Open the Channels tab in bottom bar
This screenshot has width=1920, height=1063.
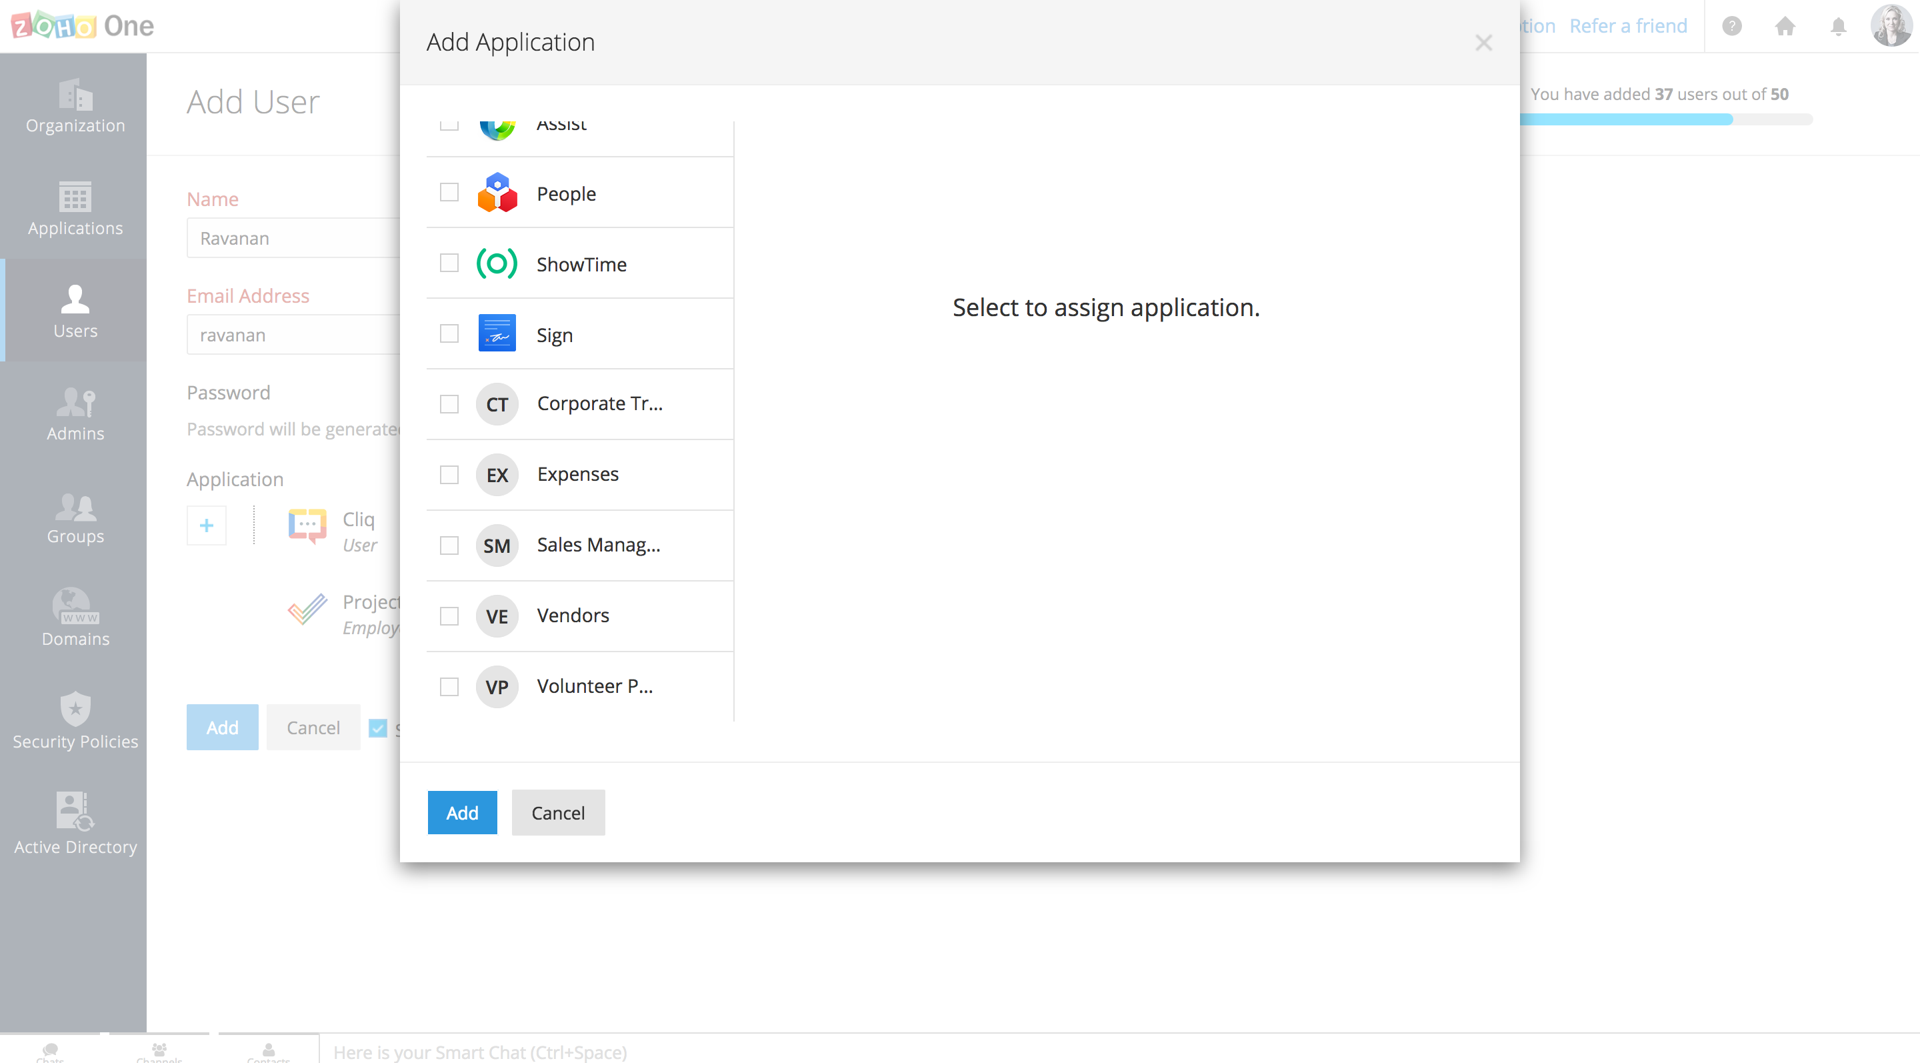[x=159, y=1051]
